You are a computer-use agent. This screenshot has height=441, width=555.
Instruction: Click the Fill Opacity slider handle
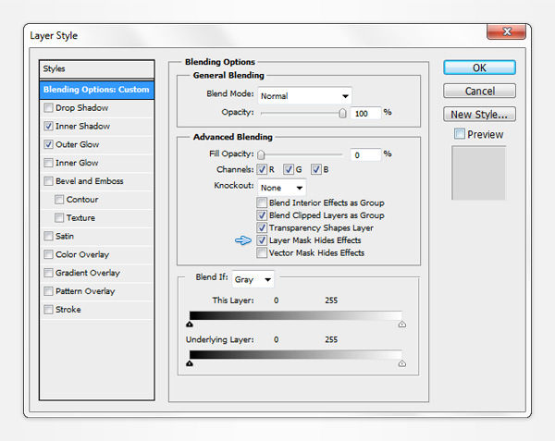(x=261, y=154)
